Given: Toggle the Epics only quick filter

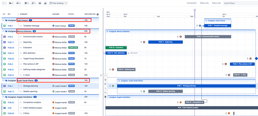Looking at the screenshot, I should point(216,3).
